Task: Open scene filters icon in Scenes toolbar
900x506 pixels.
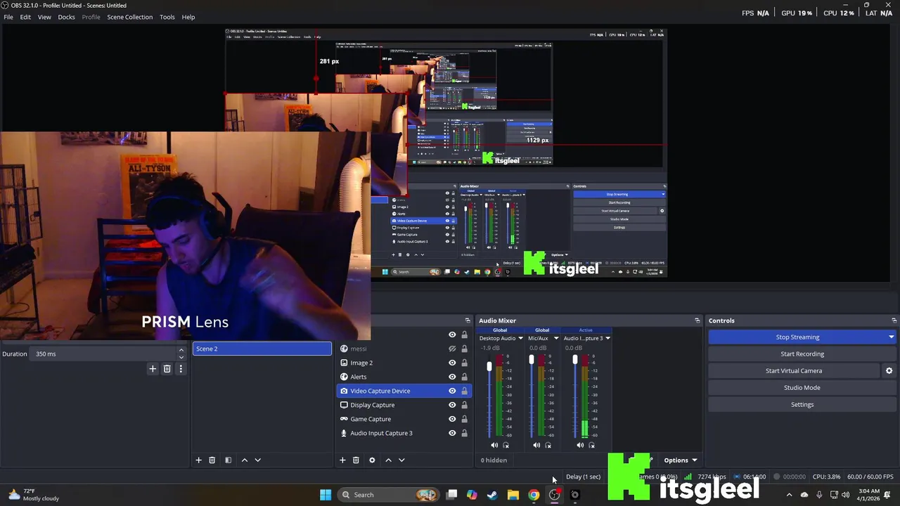Action: coord(228,460)
